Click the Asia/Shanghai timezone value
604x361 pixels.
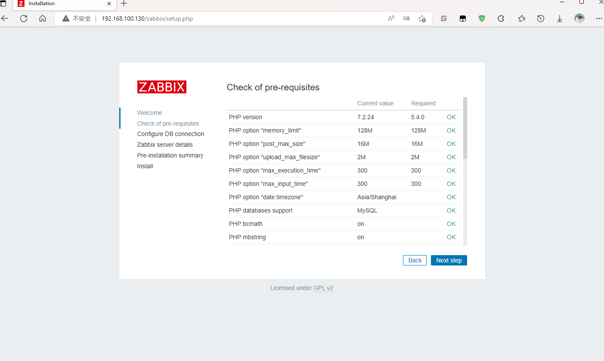[377, 197]
